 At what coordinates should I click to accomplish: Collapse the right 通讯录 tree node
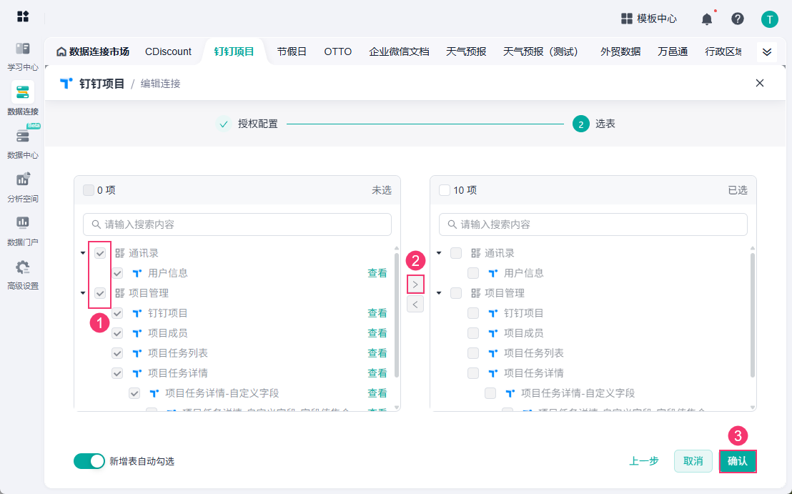point(439,252)
